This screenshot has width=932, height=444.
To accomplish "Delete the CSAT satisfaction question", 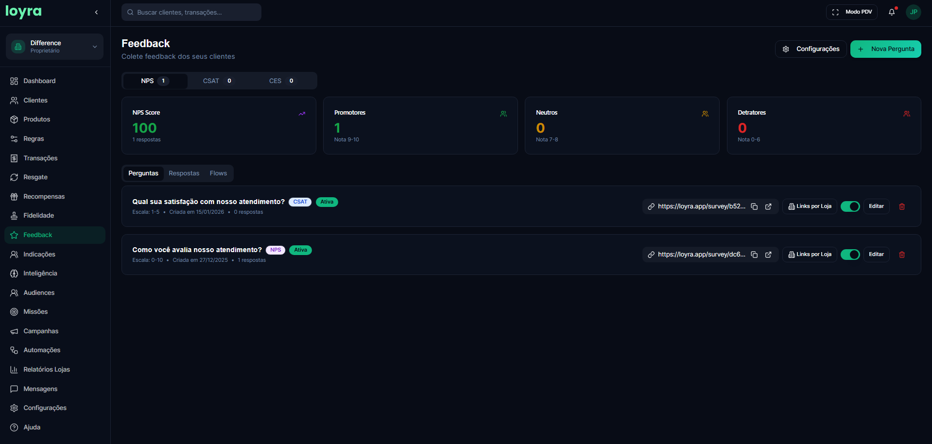I will click(902, 206).
